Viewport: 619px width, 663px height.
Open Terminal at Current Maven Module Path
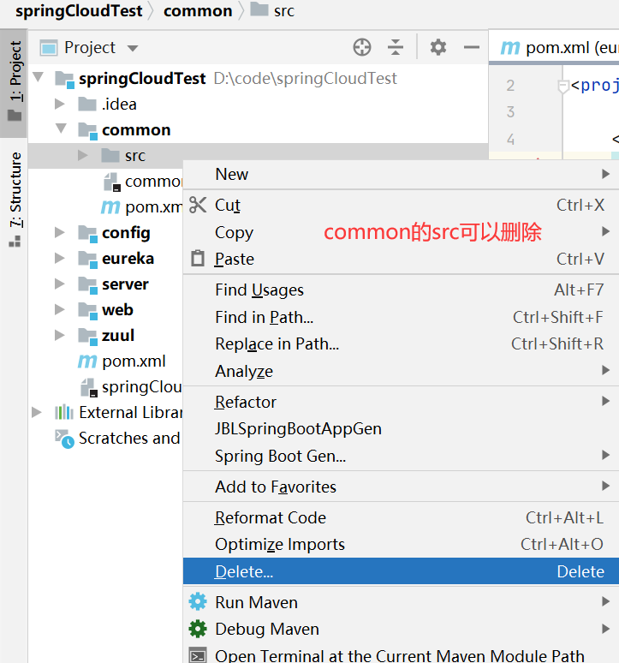401,654
